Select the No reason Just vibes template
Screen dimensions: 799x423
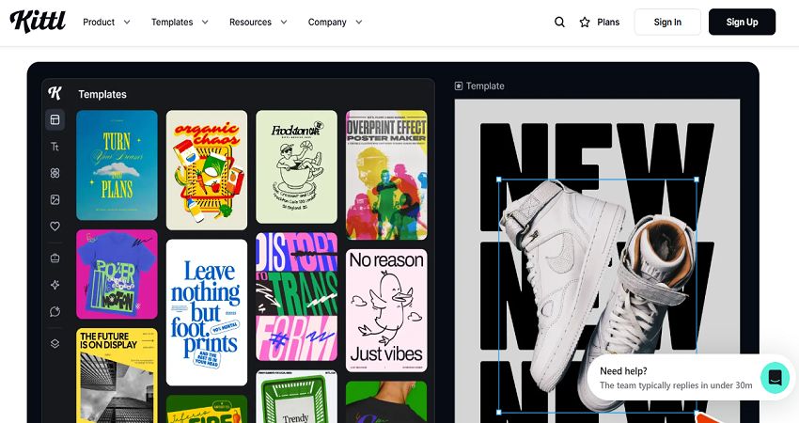click(x=386, y=310)
